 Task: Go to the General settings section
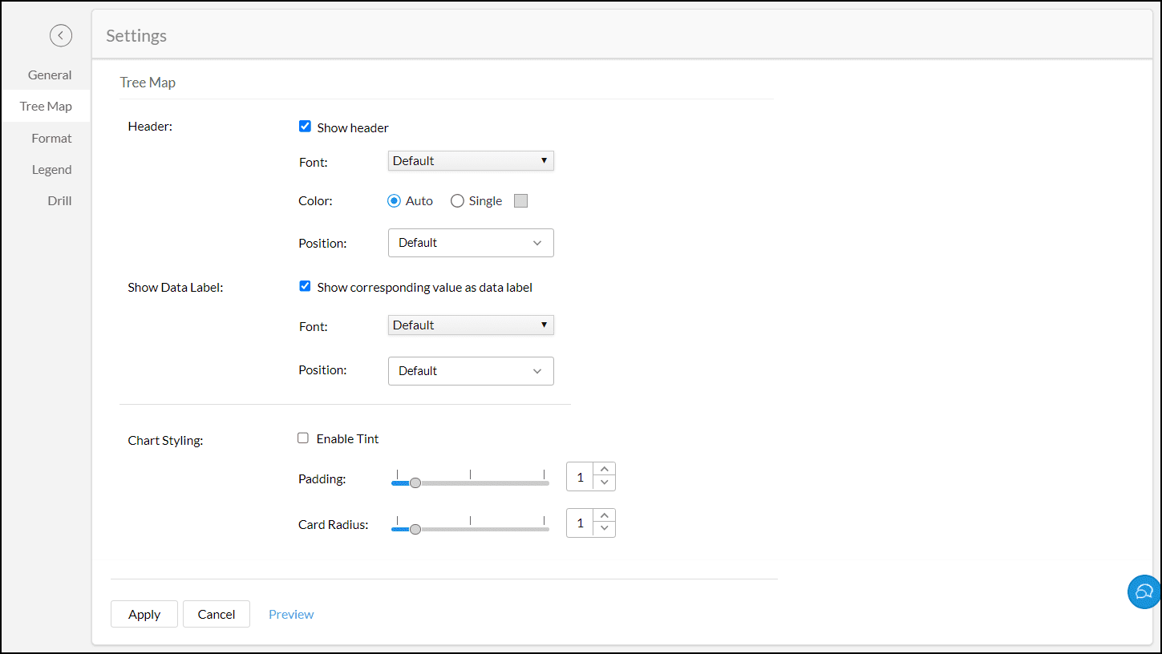tap(50, 75)
